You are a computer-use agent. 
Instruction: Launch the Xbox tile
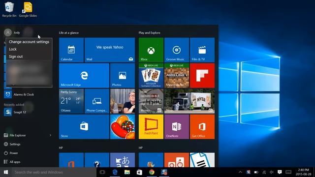151,50
